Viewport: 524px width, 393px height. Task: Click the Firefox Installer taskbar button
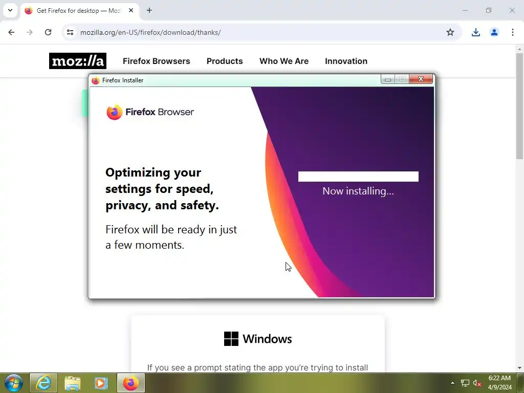click(x=130, y=383)
